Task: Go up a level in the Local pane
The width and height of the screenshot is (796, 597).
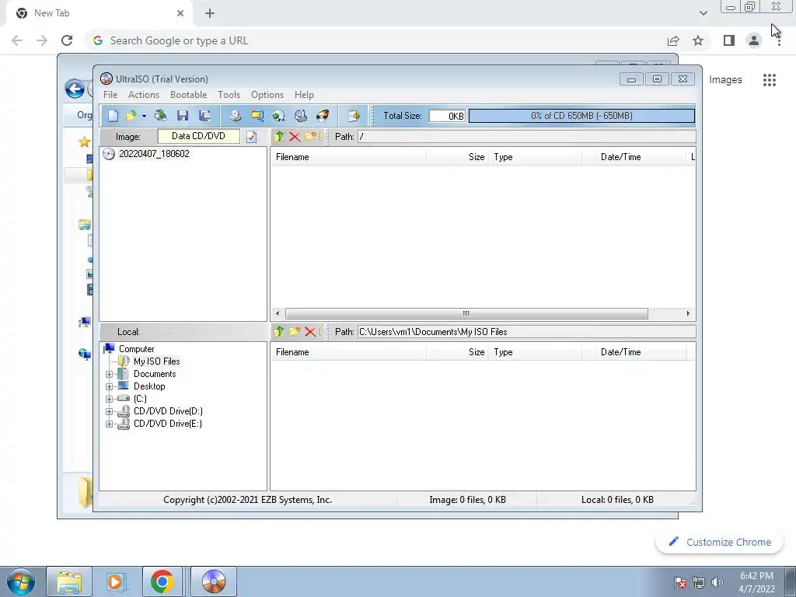Action: pyautogui.click(x=279, y=331)
